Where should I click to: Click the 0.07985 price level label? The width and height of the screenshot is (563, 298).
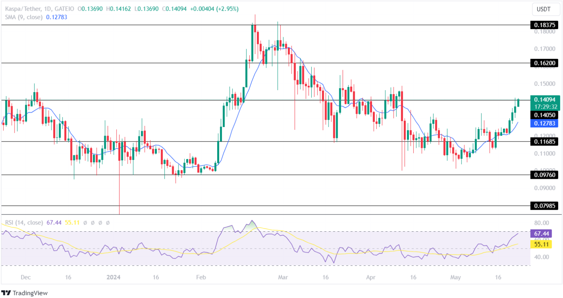544,205
